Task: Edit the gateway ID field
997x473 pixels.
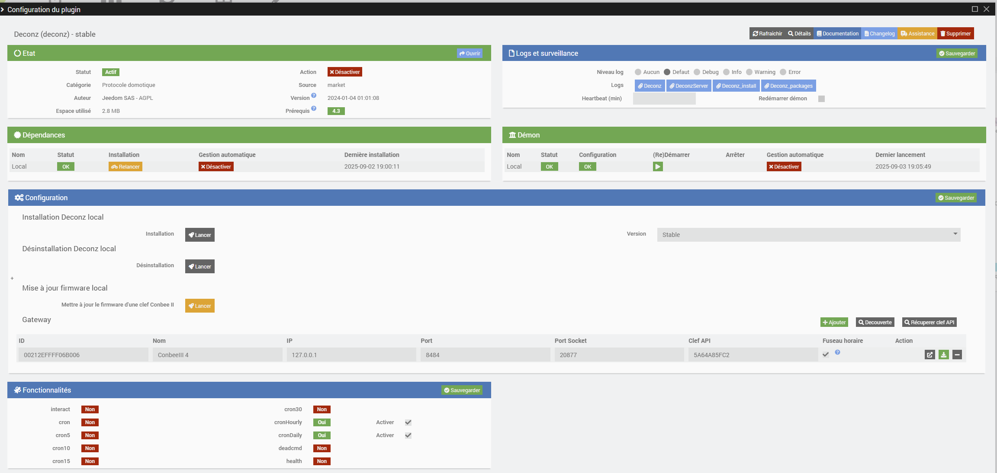Action: click(83, 355)
